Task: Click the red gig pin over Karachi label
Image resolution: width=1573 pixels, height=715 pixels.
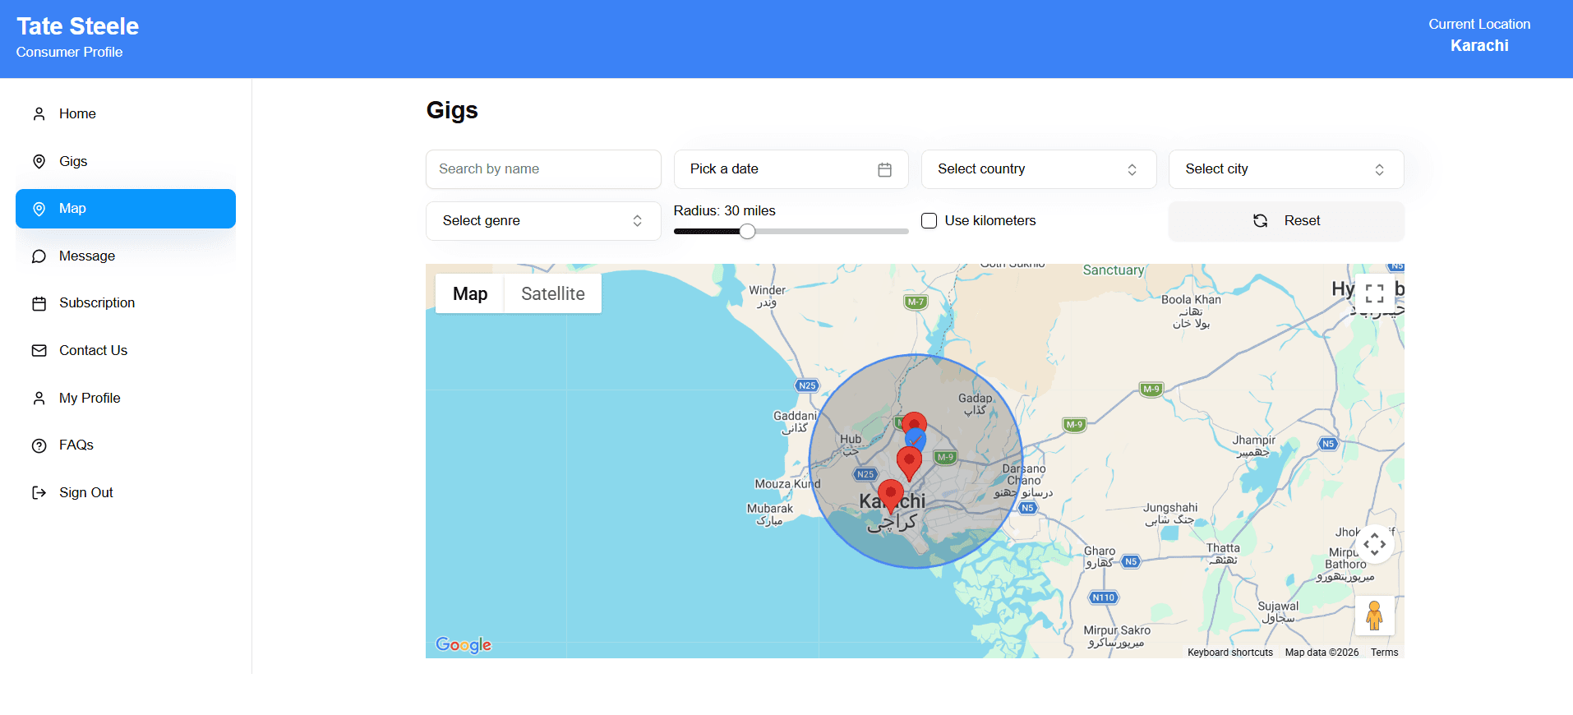Action: click(x=890, y=495)
